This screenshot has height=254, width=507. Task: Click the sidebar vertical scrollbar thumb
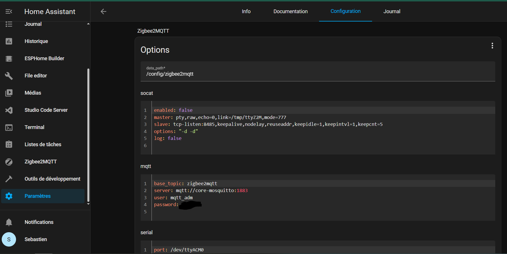coord(88,135)
